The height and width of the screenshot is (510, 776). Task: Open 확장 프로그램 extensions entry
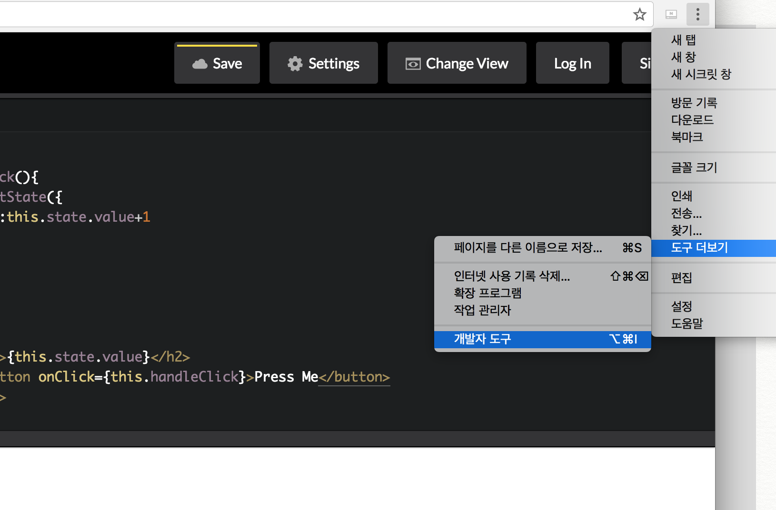543,293
